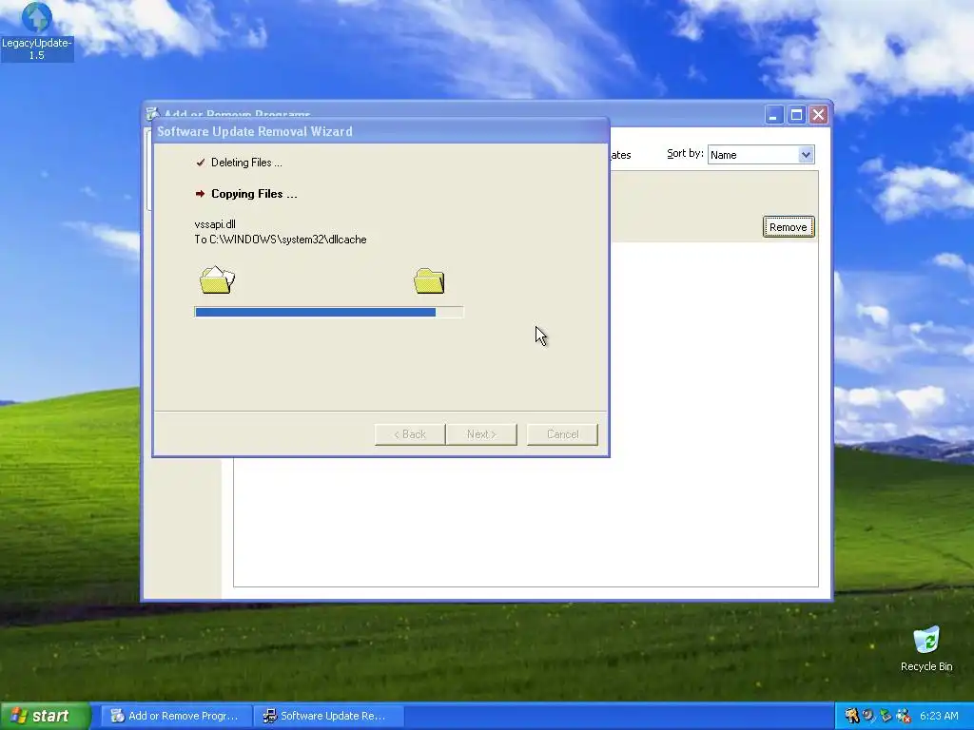Click the Add or Remove Programs title icon
974x730 pixels.
click(152, 114)
